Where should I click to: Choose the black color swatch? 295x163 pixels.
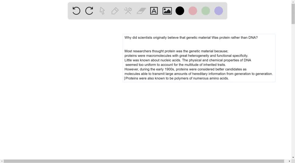(180, 11)
